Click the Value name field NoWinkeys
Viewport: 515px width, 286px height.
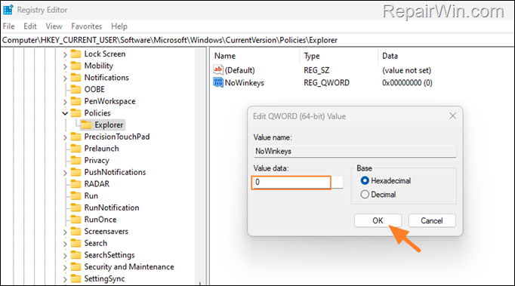tap(355, 151)
